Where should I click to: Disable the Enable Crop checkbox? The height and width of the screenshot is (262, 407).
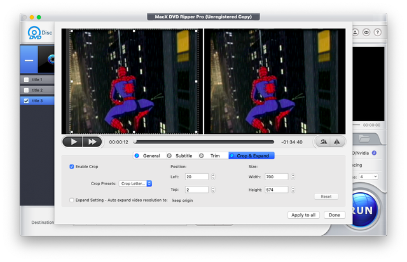pyautogui.click(x=72, y=166)
